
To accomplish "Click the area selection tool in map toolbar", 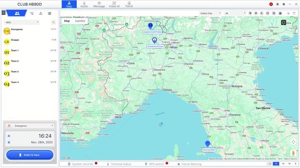I will pos(268,13).
